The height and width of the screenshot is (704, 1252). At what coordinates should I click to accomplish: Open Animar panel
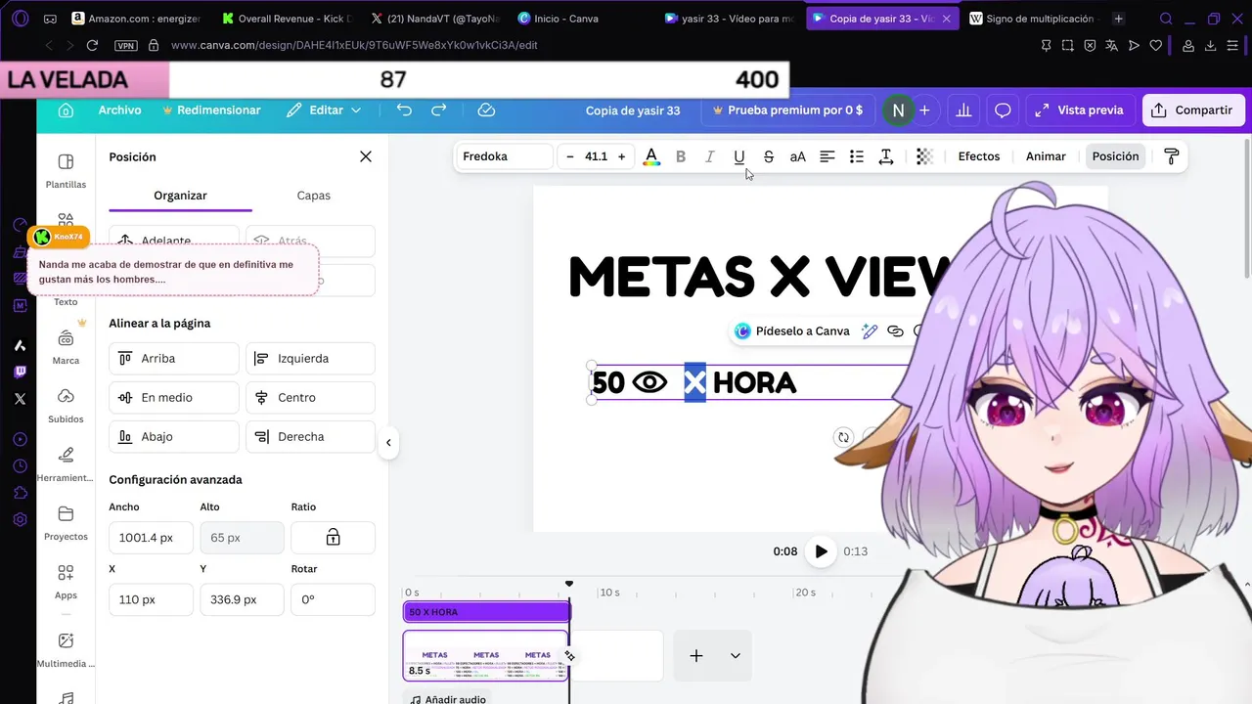tap(1046, 156)
